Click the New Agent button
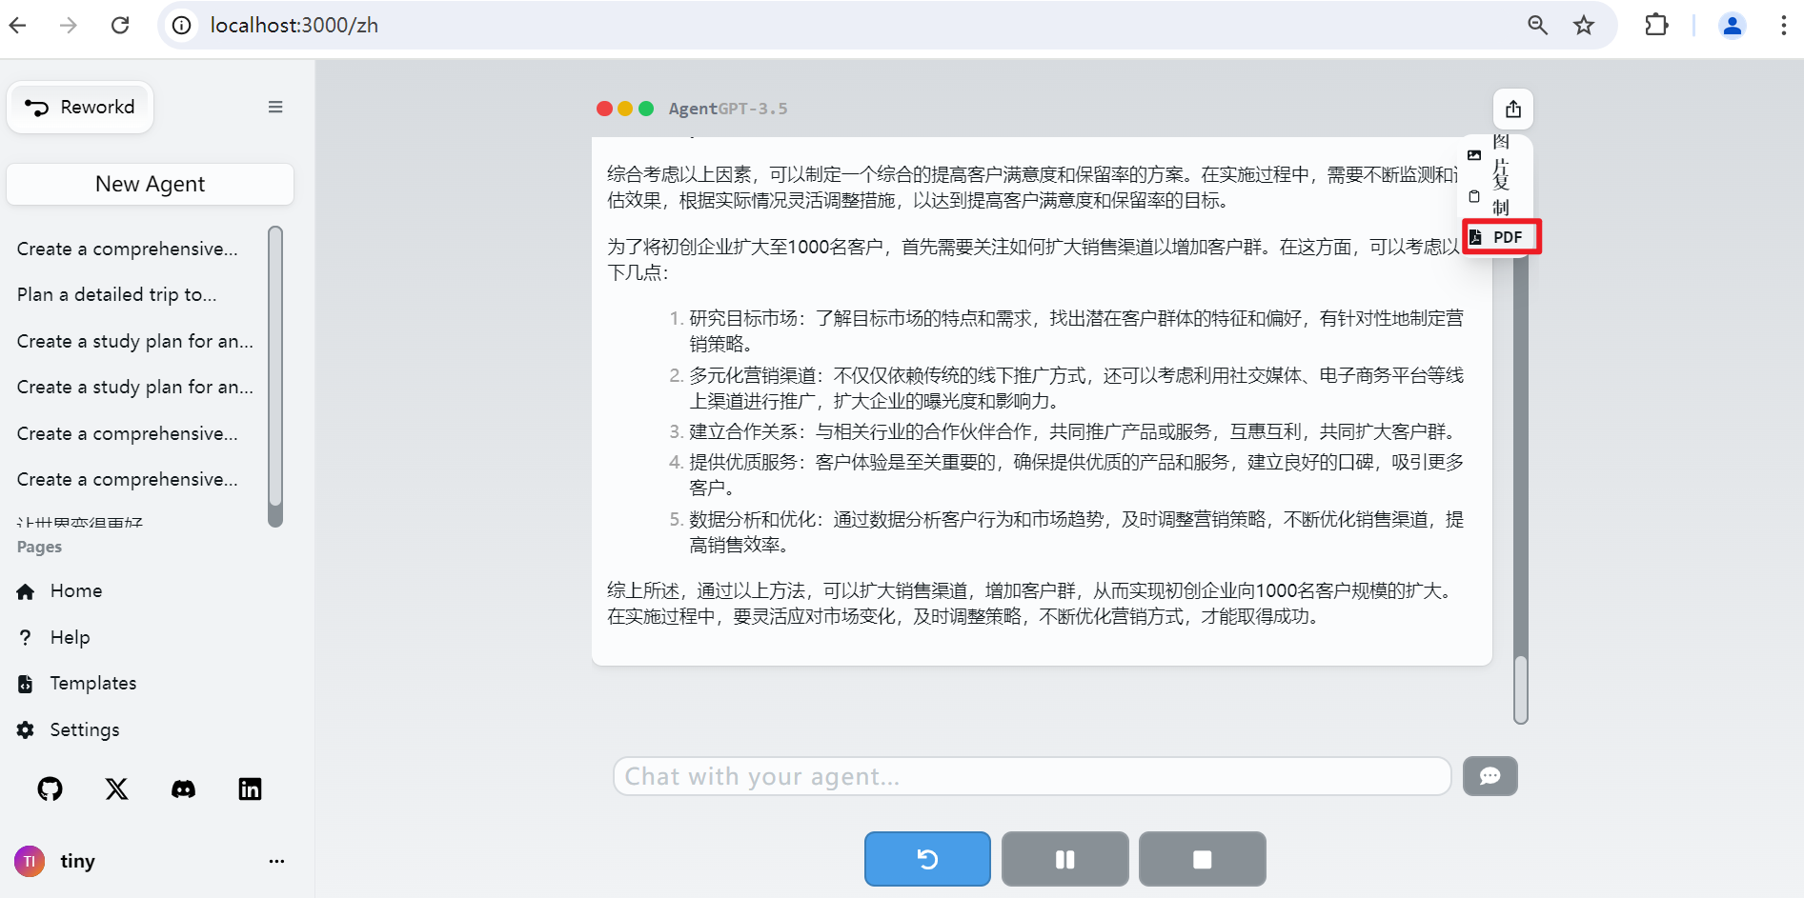Image resolution: width=1804 pixels, height=898 pixels. click(x=150, y=184)
